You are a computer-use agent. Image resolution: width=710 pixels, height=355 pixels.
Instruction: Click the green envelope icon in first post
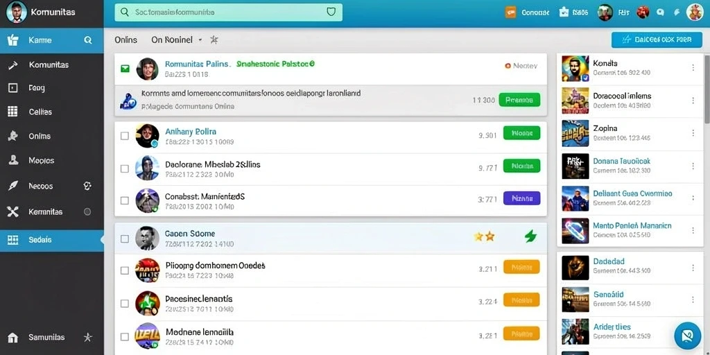coord(125,69)
